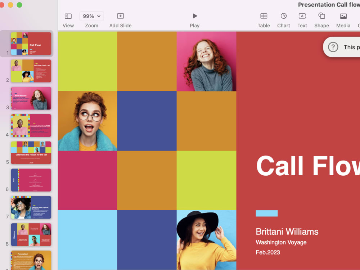Click the Presentation Call flow window title
Viewport: 360px width, 270px height.
pos(329,5)
